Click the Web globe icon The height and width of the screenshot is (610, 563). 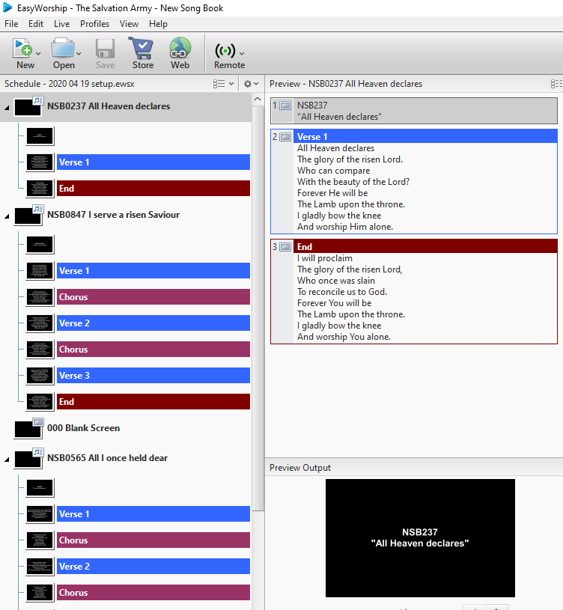pos(180,48)
